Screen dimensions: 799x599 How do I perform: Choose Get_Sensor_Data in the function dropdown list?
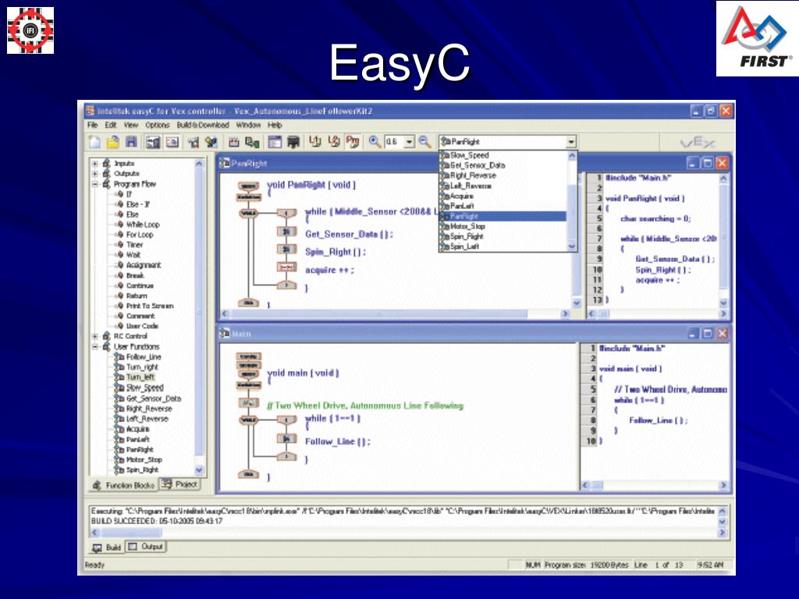click(x=477, y=165)
